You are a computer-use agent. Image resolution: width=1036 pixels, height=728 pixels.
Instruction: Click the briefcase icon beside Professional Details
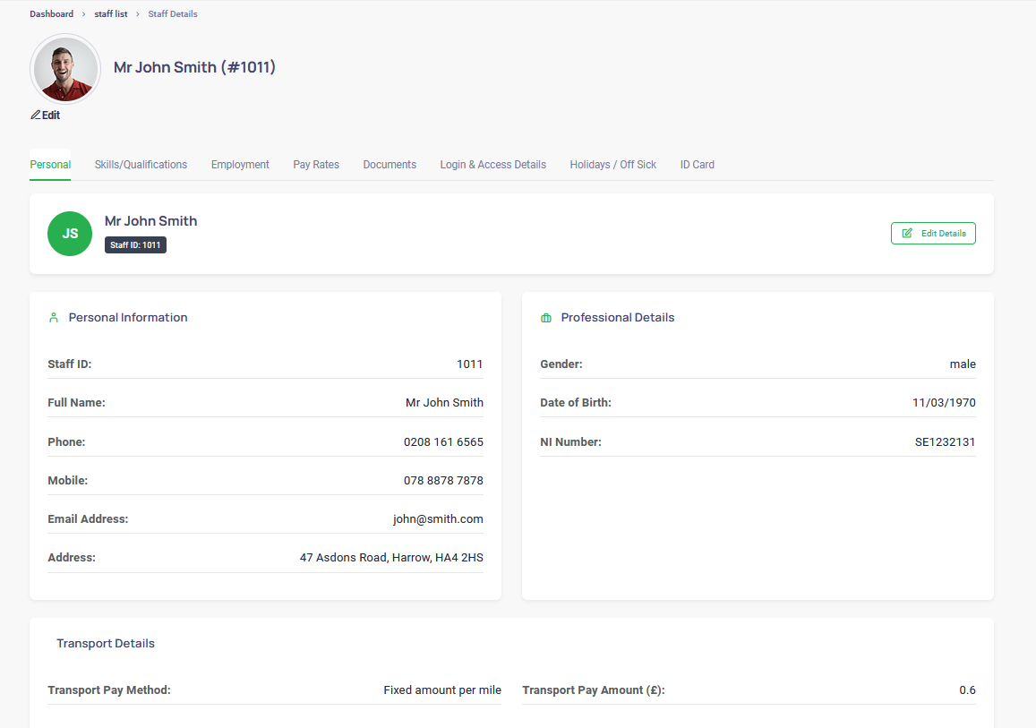tap(547, 316)
